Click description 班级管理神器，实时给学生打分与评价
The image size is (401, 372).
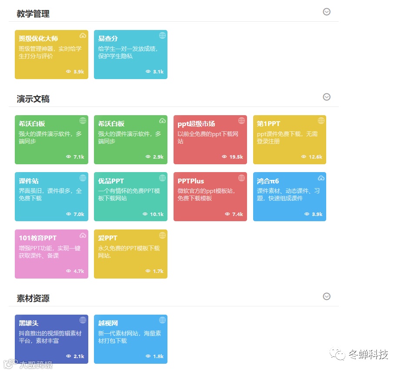[50, 53]
